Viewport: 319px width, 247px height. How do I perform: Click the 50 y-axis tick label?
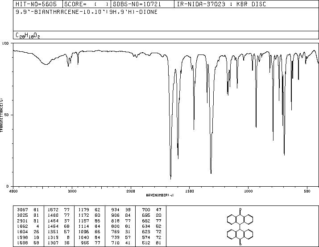point(7,115)
